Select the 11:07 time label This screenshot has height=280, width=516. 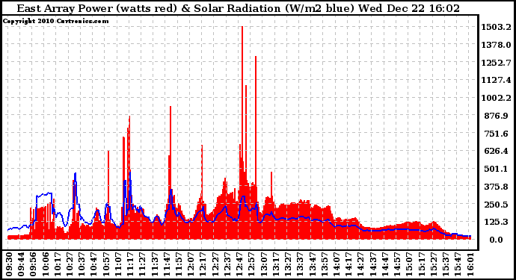pyautogui.click(x=118, y=264)
